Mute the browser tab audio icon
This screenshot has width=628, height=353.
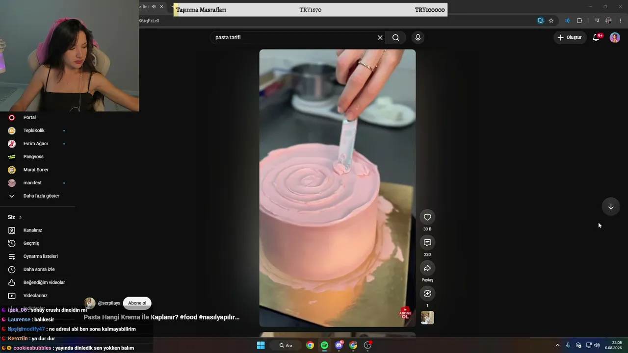(x=154, y=7)
